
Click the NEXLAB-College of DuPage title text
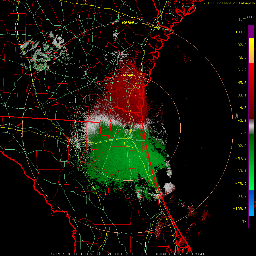(227, 3)
